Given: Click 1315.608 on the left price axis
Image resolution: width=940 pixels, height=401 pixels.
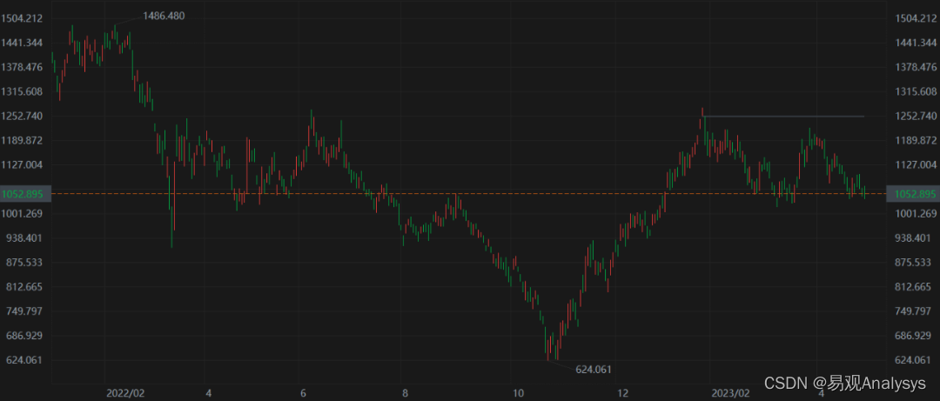Looking at the screenshot, I should [x=22, y=91].
